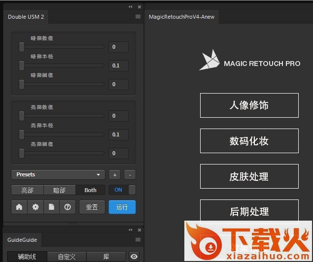This screenshot has width=313, height=262.
Task: Click the blue 运行 run button
Action: point(122,207)
